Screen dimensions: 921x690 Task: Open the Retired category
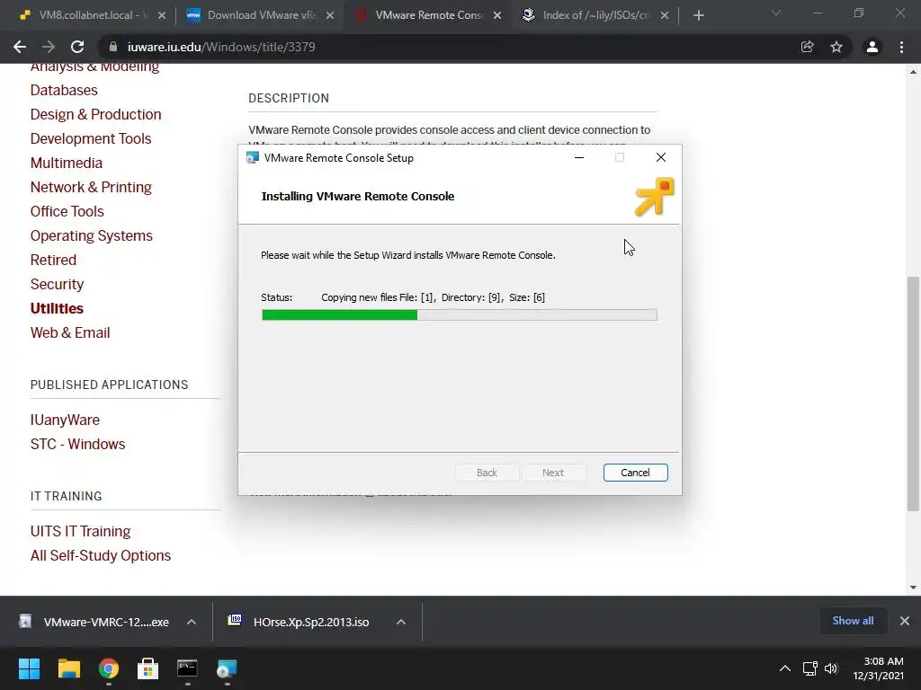click(x=53, y=260)
